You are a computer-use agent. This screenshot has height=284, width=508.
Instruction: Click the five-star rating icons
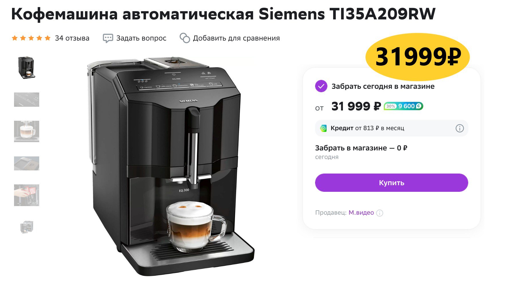click(x=31, y=38)
